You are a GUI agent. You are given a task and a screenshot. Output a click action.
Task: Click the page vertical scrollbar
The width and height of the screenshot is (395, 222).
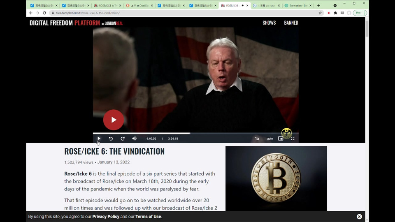click(367, 29)
